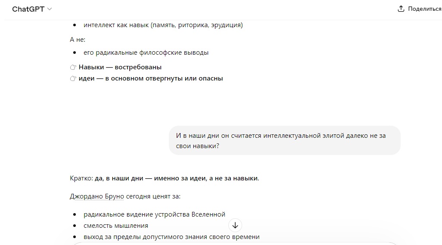Open the Джордано Бруно underlined link
The image size is (442, 245).
coord(96,196)
